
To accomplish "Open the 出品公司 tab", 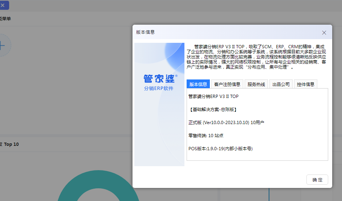I will (281, 84).
